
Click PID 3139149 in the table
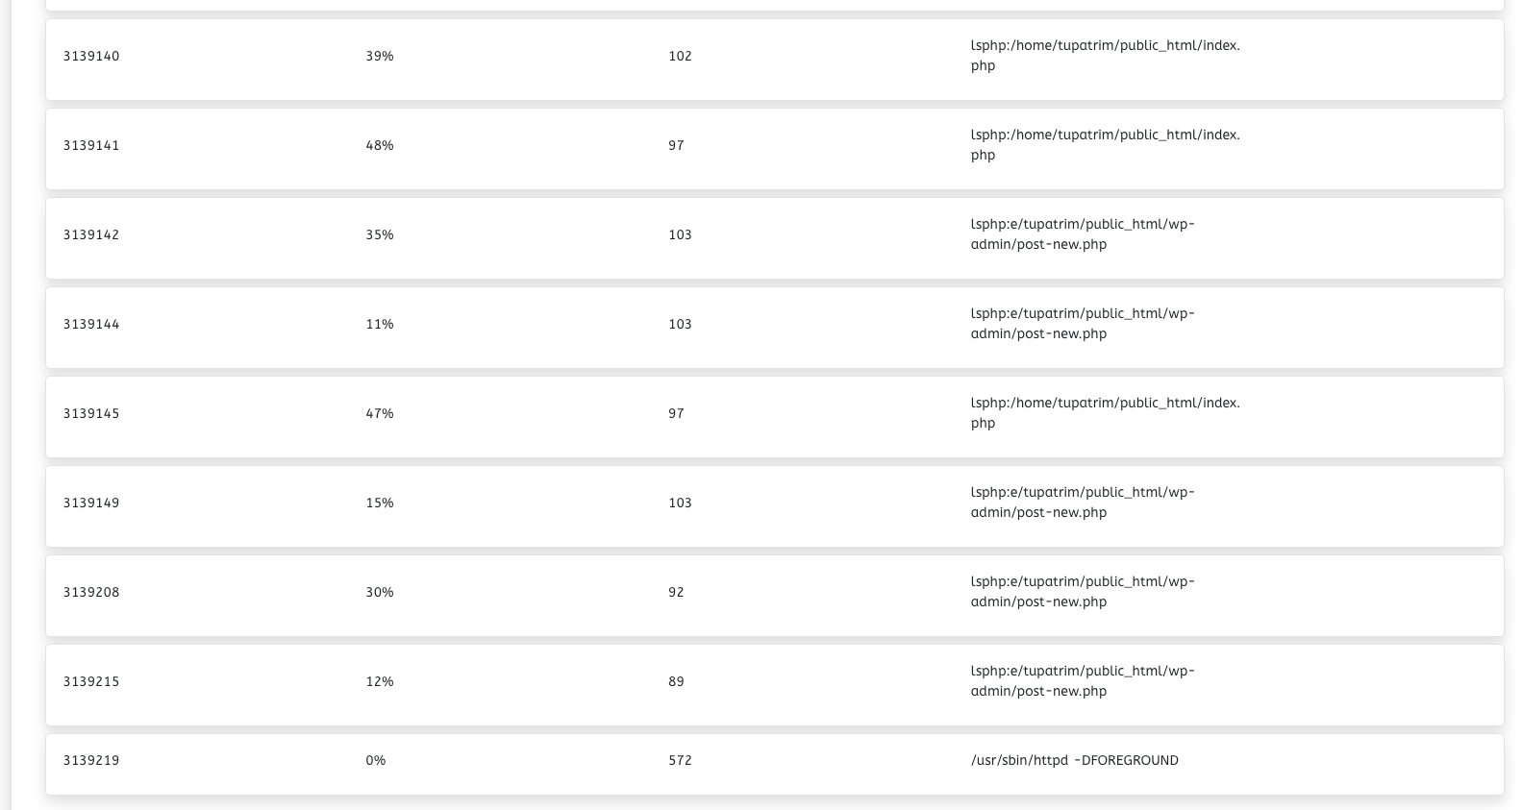pos(91,503)
